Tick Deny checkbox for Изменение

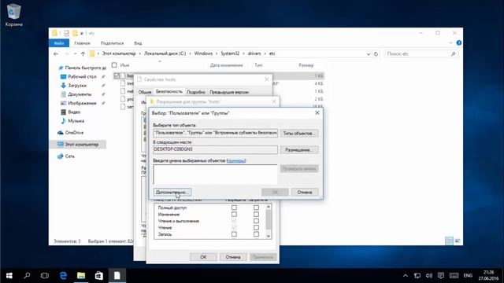tap(256, 215)
